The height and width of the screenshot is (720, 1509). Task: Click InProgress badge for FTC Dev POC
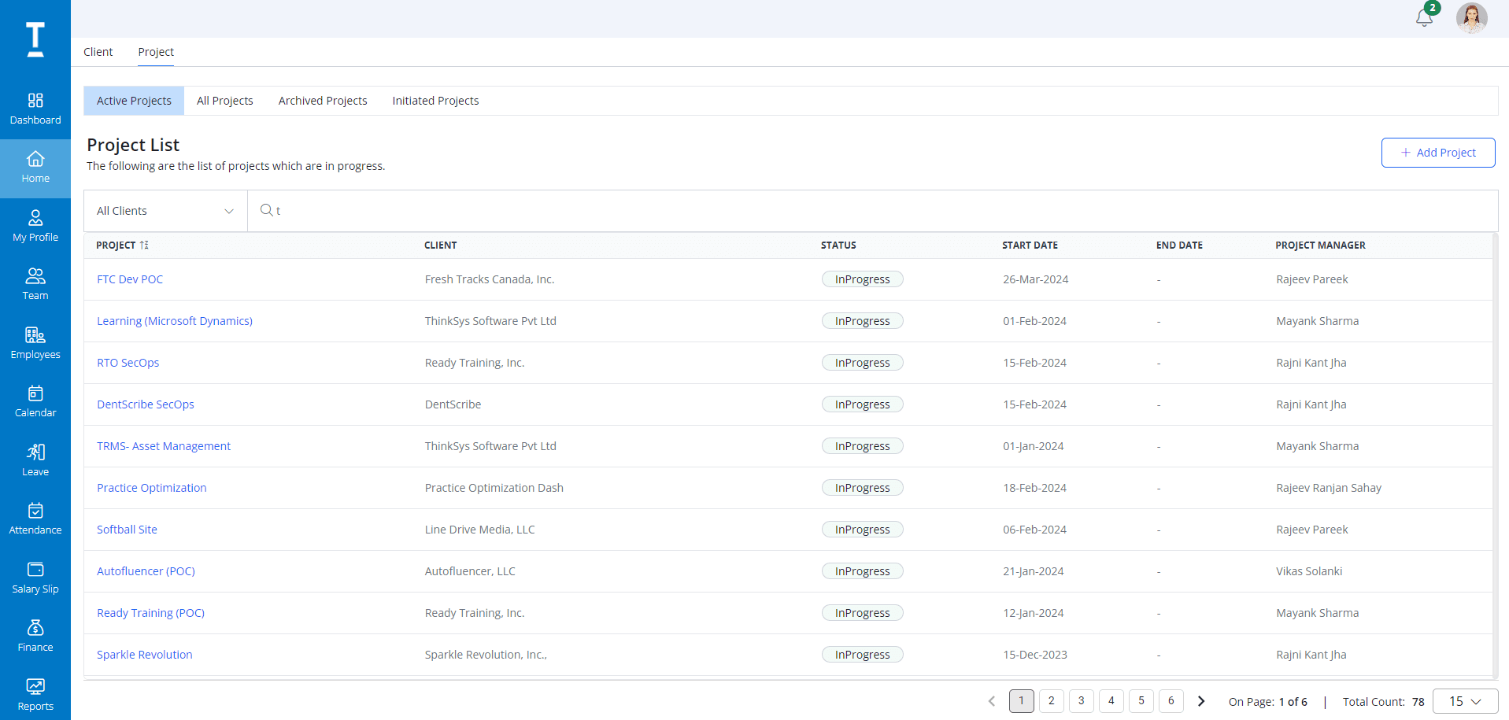(863, 279)
